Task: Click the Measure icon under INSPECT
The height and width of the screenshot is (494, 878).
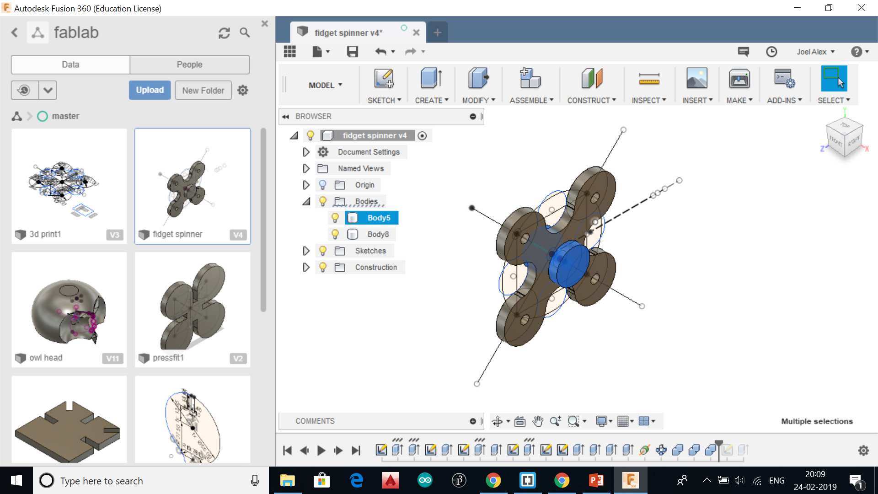Action: (648, 79)
